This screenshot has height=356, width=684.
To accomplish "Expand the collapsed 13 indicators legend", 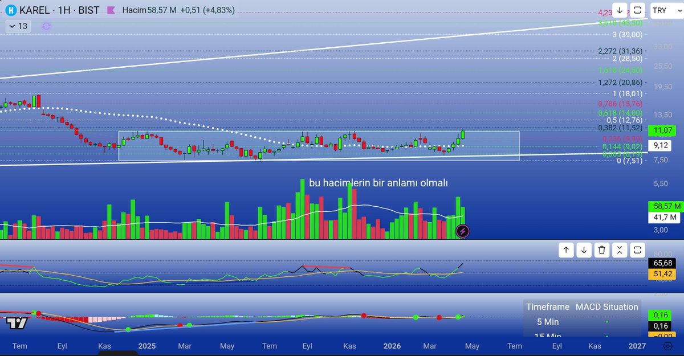I will click(x=18, y=26).
